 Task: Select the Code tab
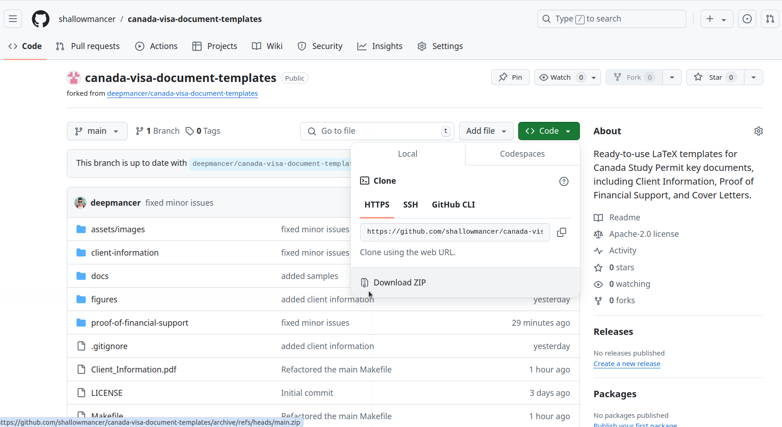(x=25, y=46)
